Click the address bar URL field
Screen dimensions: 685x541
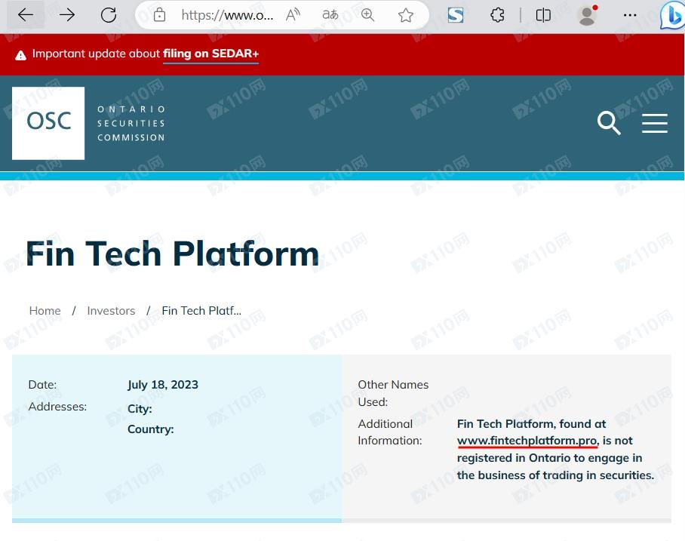(227, 15)
